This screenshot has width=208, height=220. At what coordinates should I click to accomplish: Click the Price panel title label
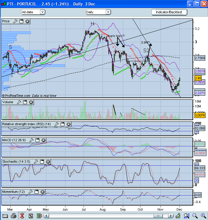pyautogui.click(x=6, y=21)
